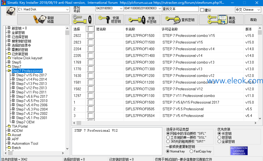Select Step7 v13 Pro 2013 tree item
The height and width of the screenshot is (161, 263).
(31, 84)
